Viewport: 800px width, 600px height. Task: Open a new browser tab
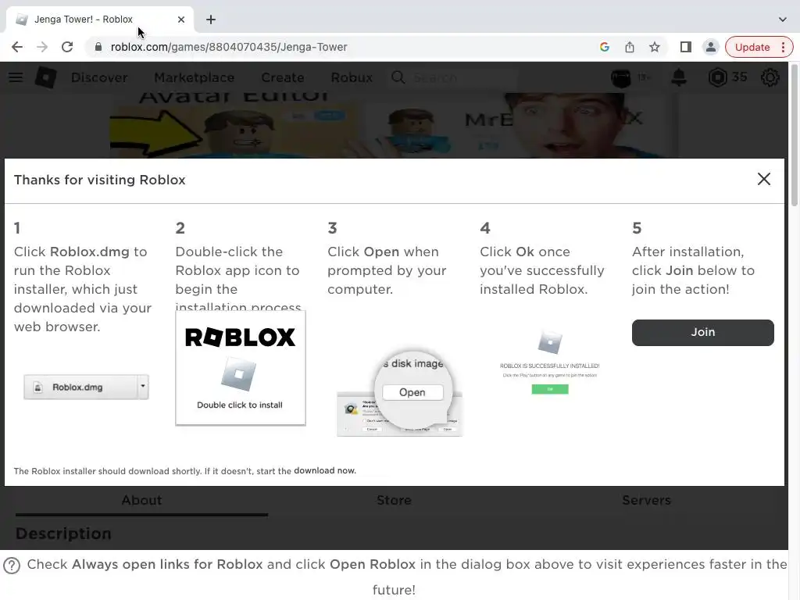click(x=211, y=20)
